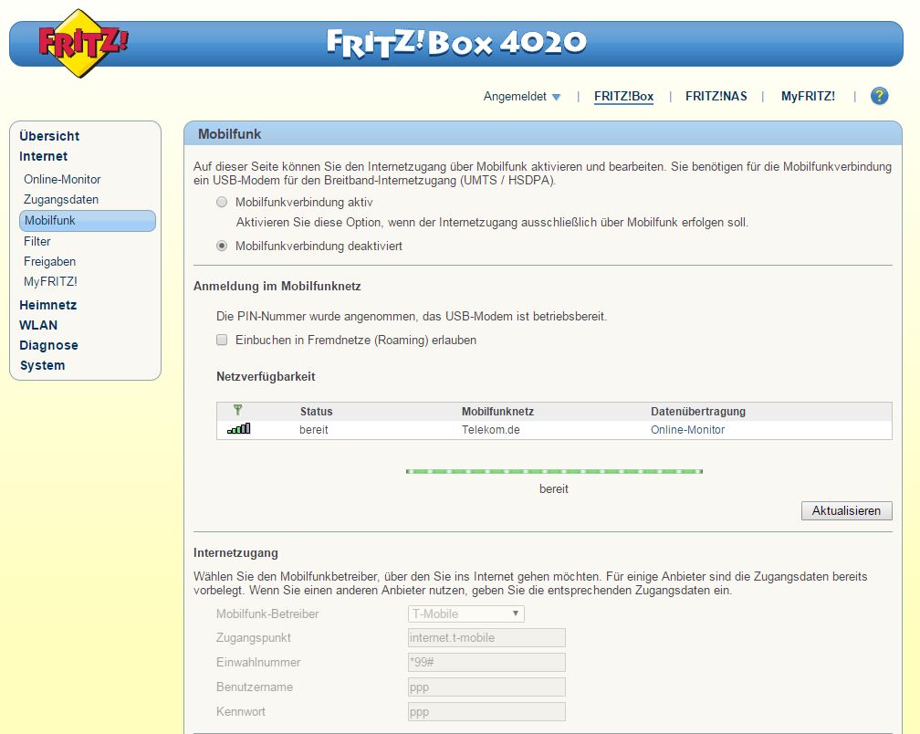Enable the Mobilfunkverbindung aktiv option

pos(221,202)
